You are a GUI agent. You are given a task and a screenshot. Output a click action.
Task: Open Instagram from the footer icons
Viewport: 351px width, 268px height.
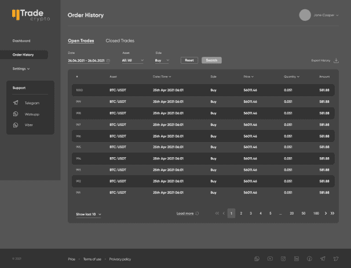283,259
